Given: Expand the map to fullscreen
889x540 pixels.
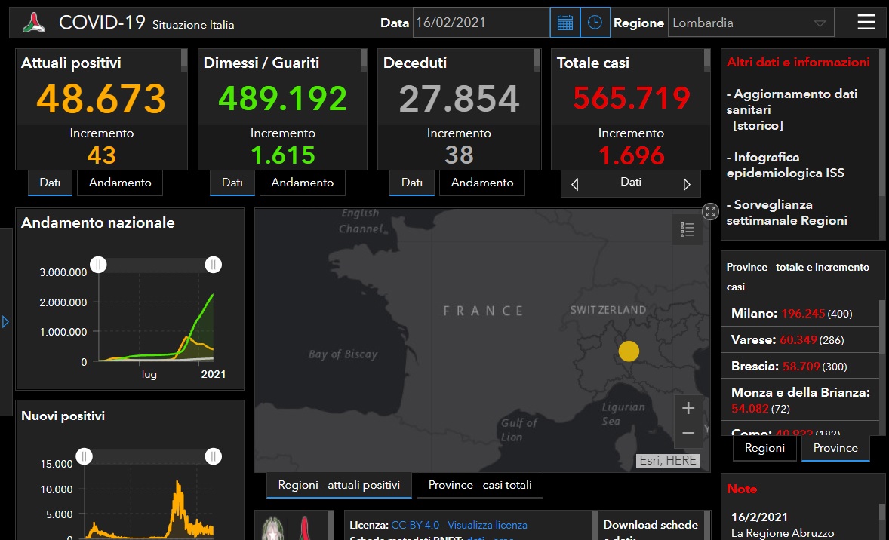Looking at the screenshot, I should click(710, 211).
